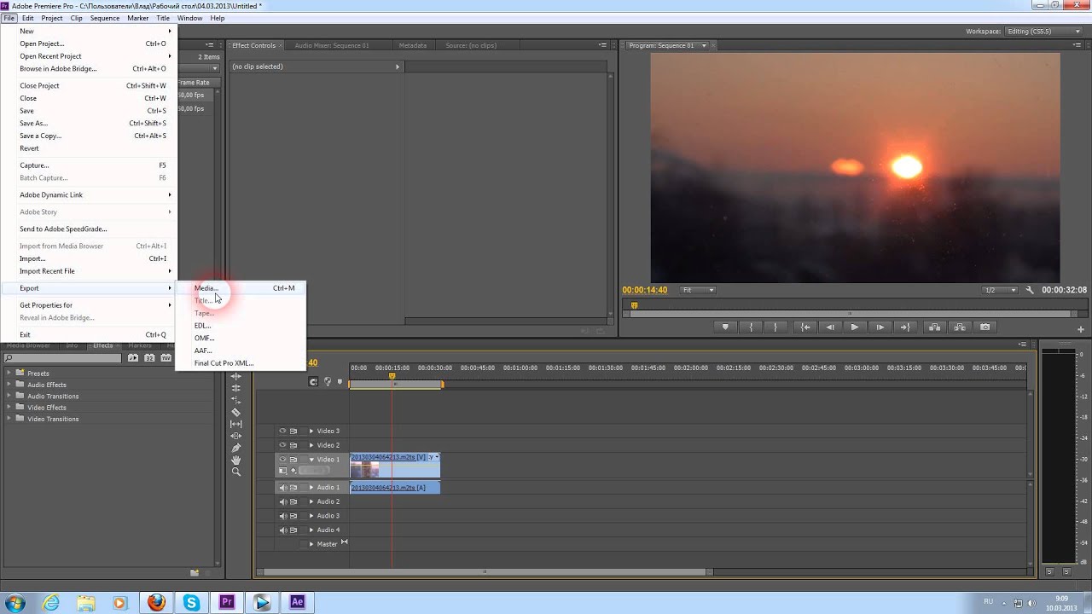1092x614 pixels.
Task: Filter Accelerated Effects in Effects panel
Action: (x=133, y=358)
